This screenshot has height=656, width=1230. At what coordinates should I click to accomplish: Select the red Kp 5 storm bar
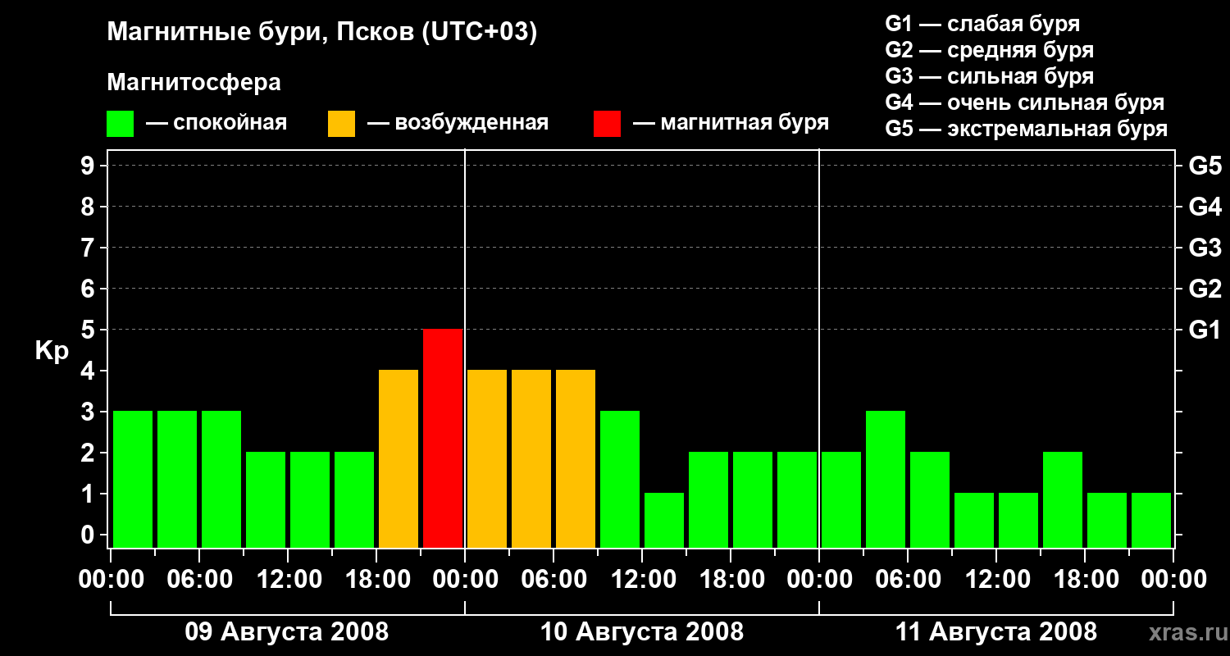(x=443, y=438)
